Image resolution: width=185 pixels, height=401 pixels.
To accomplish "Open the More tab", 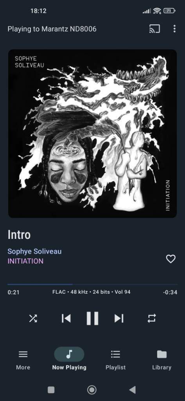I will click(23, 360).
